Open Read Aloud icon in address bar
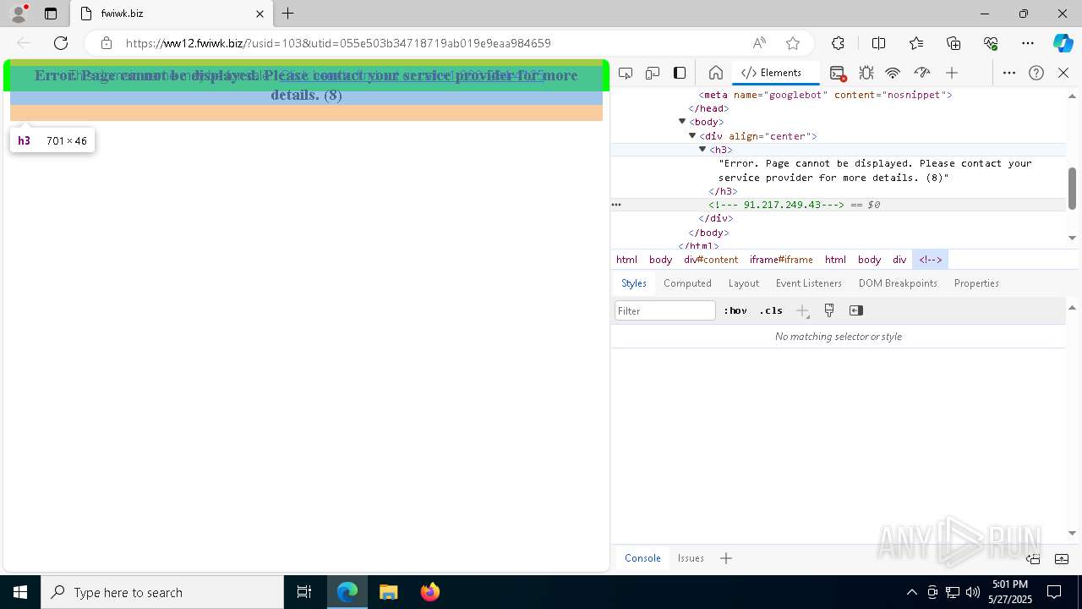 [x=759, y=43]
